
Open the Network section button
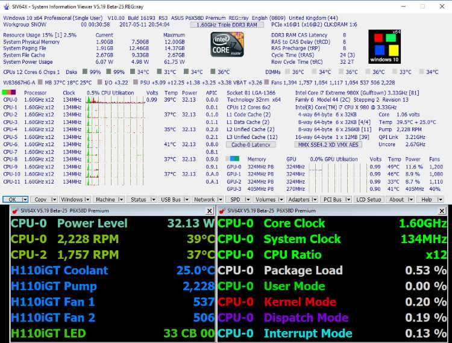click(204, 199)
